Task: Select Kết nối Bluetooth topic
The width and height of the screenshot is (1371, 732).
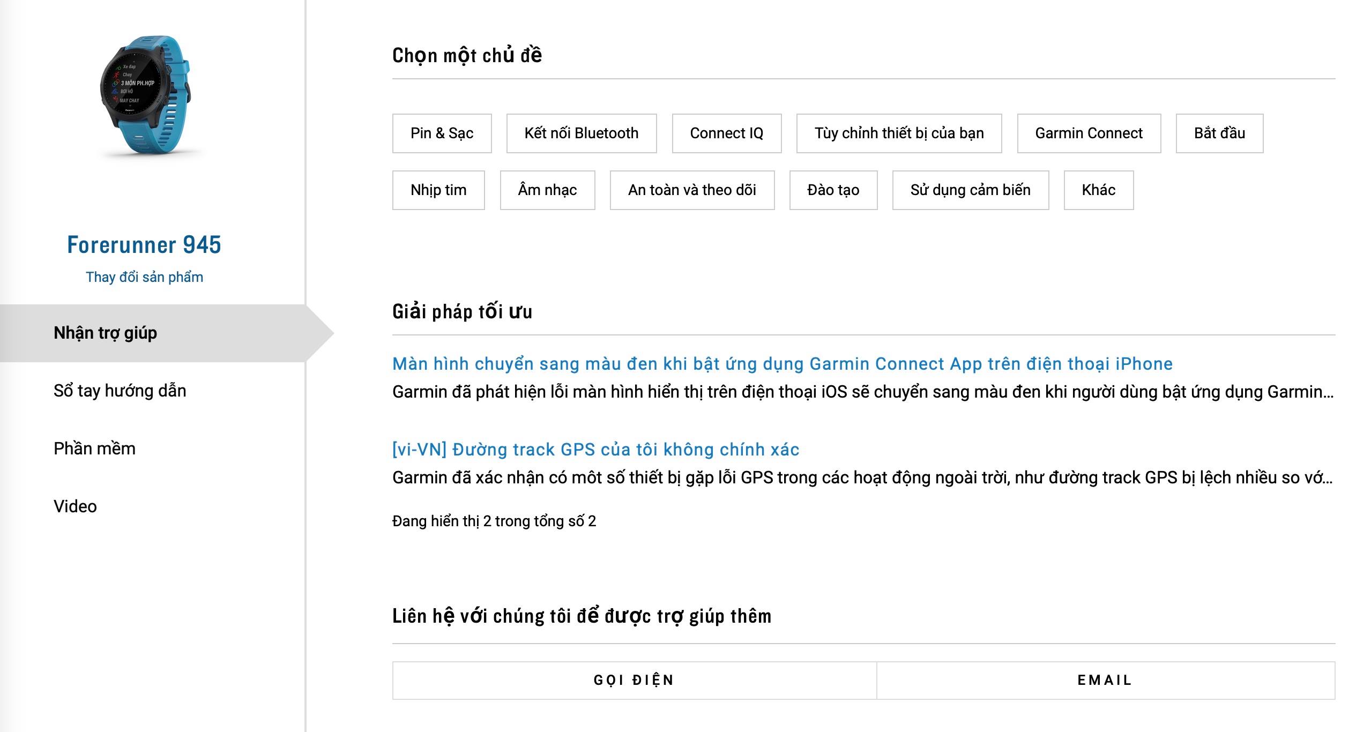Action: (582, 133)
